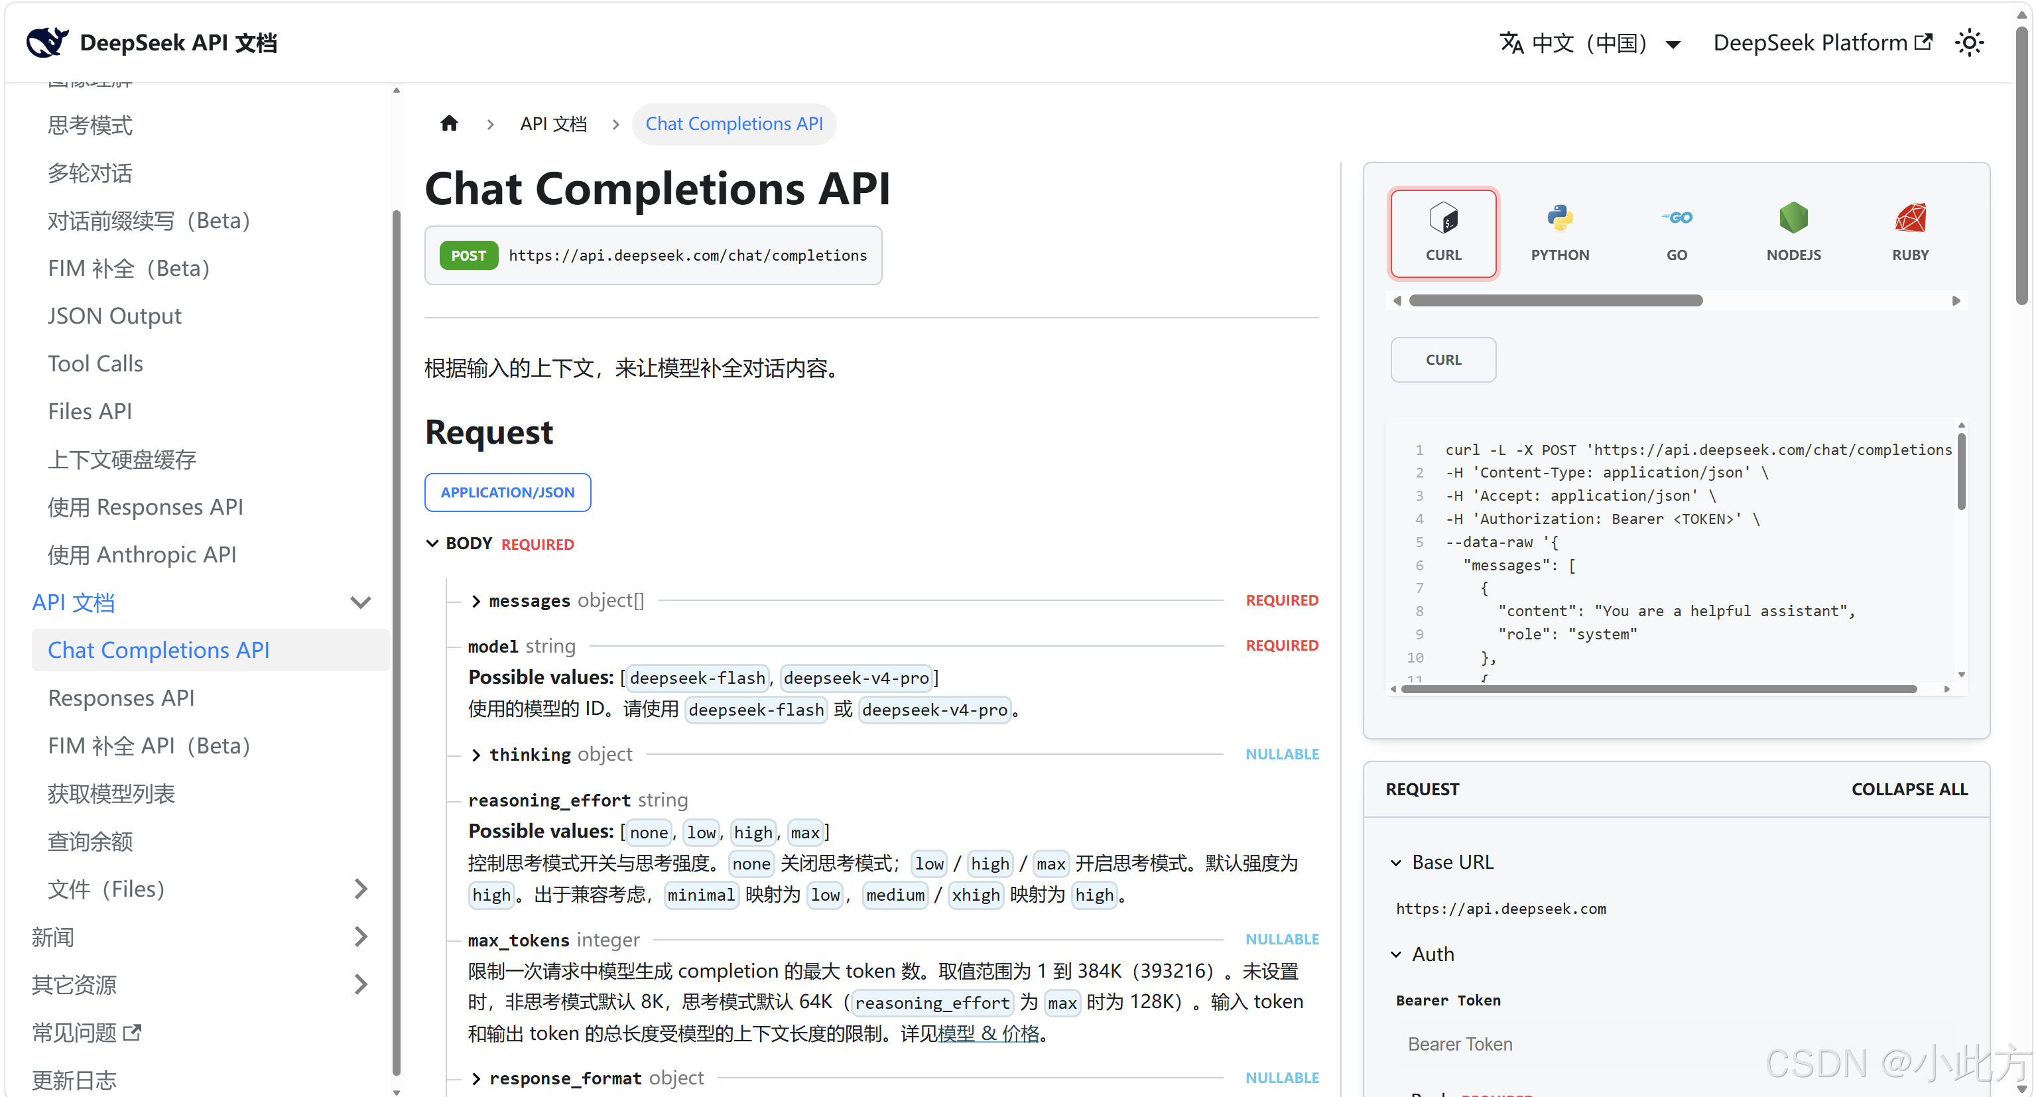The image size is (2036, 1097).
Task: Collapse the Auth section
Action: tap(1396, 955)
